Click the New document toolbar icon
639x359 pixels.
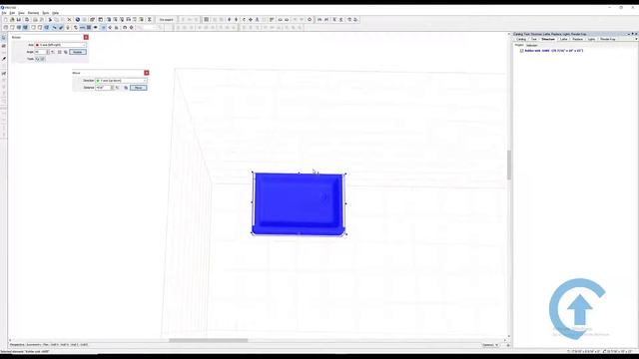[x=5, y=20]
